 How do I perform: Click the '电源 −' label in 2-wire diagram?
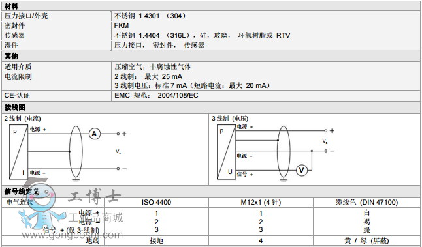tap(38, 173)
